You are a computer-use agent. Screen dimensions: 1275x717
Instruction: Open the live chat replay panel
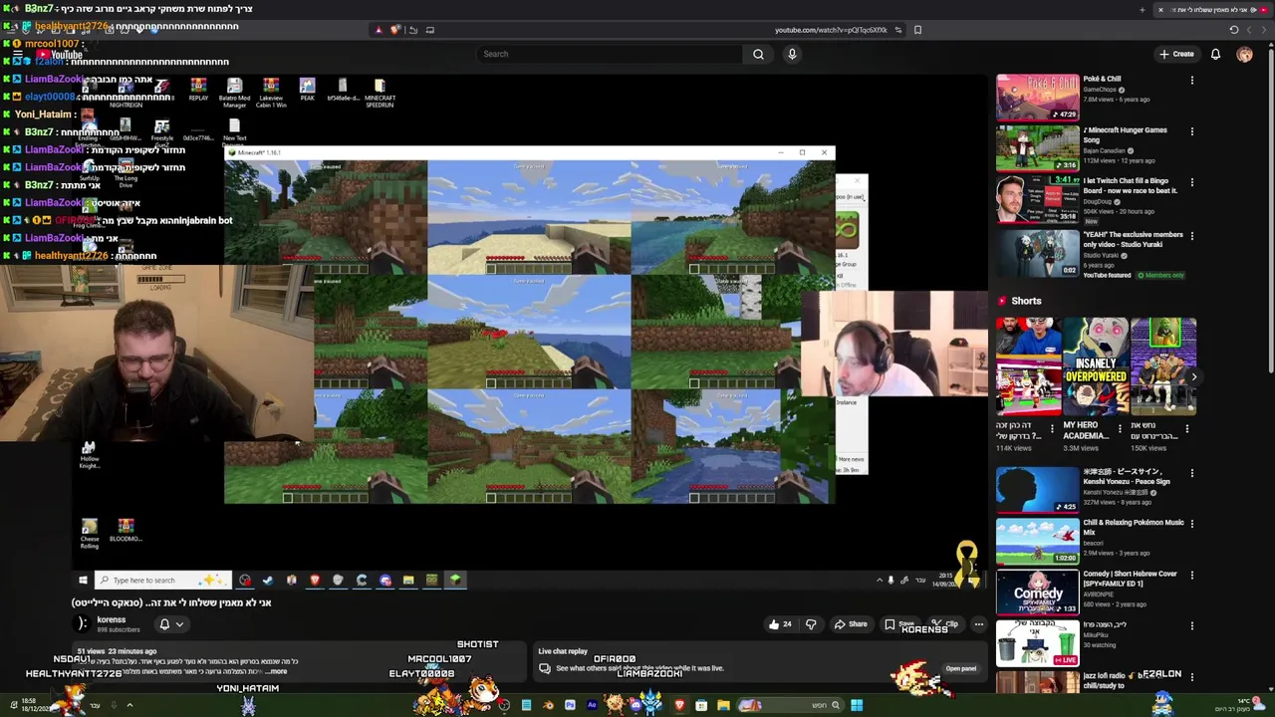tap(960, 668)
